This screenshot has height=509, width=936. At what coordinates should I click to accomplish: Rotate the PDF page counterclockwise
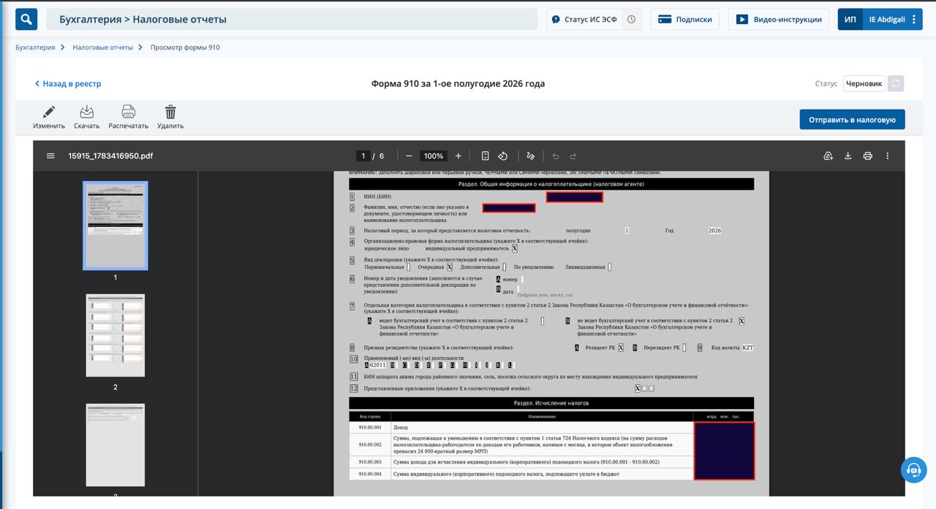tap(503, 156)
